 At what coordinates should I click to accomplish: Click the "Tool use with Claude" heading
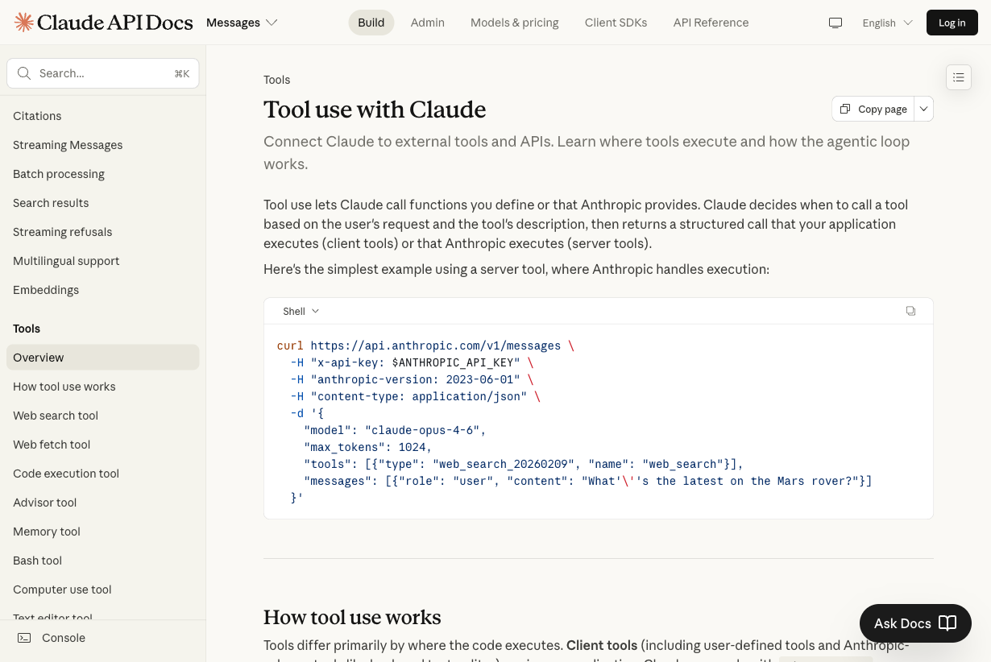point(375,110)
